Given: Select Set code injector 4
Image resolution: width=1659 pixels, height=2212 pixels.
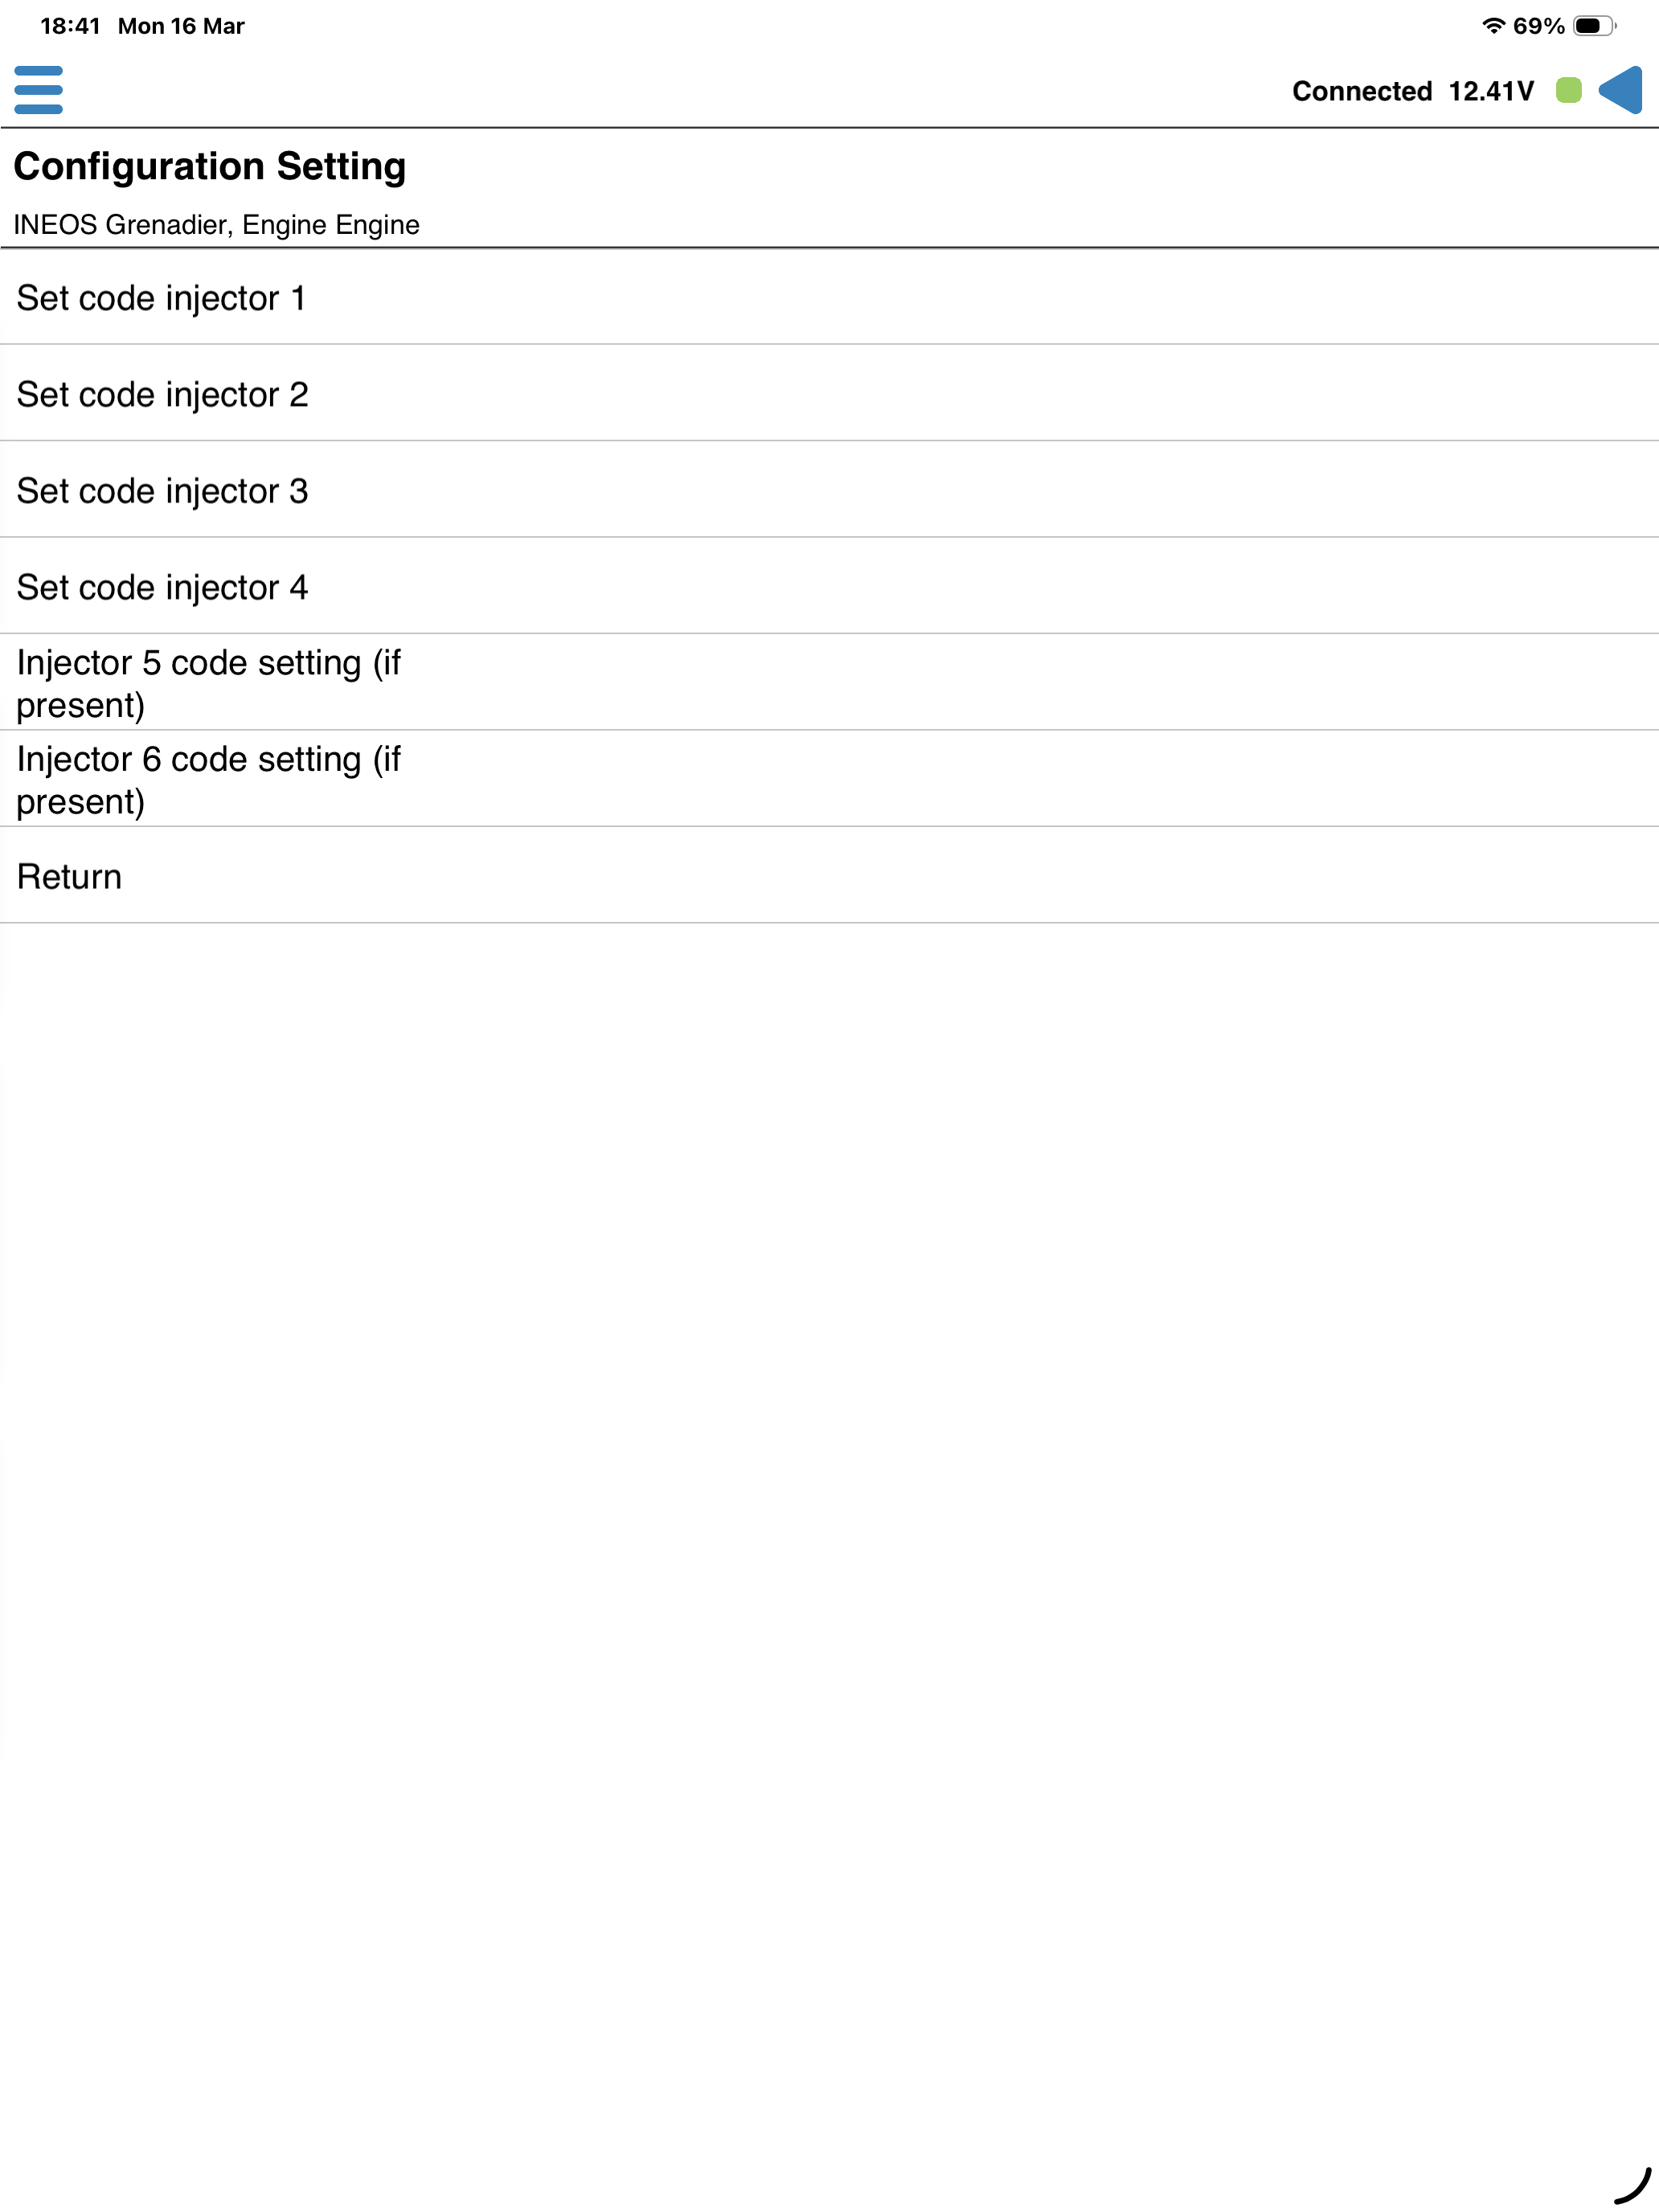Looking at the screenshot, I should pyautogui.click(x=162, y=587).
